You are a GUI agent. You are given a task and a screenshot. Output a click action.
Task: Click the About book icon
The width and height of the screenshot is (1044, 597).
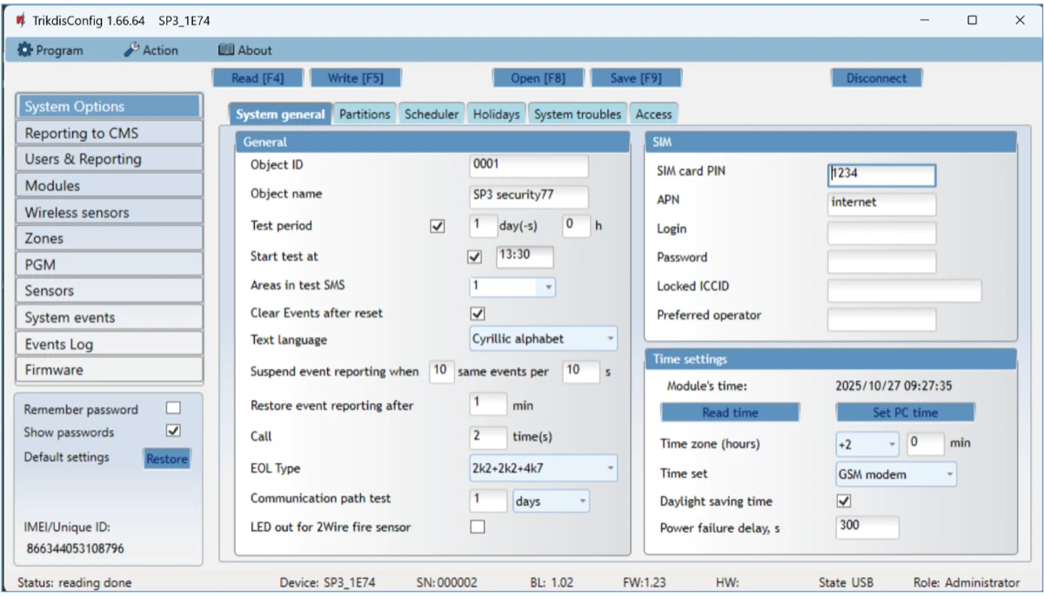pos(226,50)
